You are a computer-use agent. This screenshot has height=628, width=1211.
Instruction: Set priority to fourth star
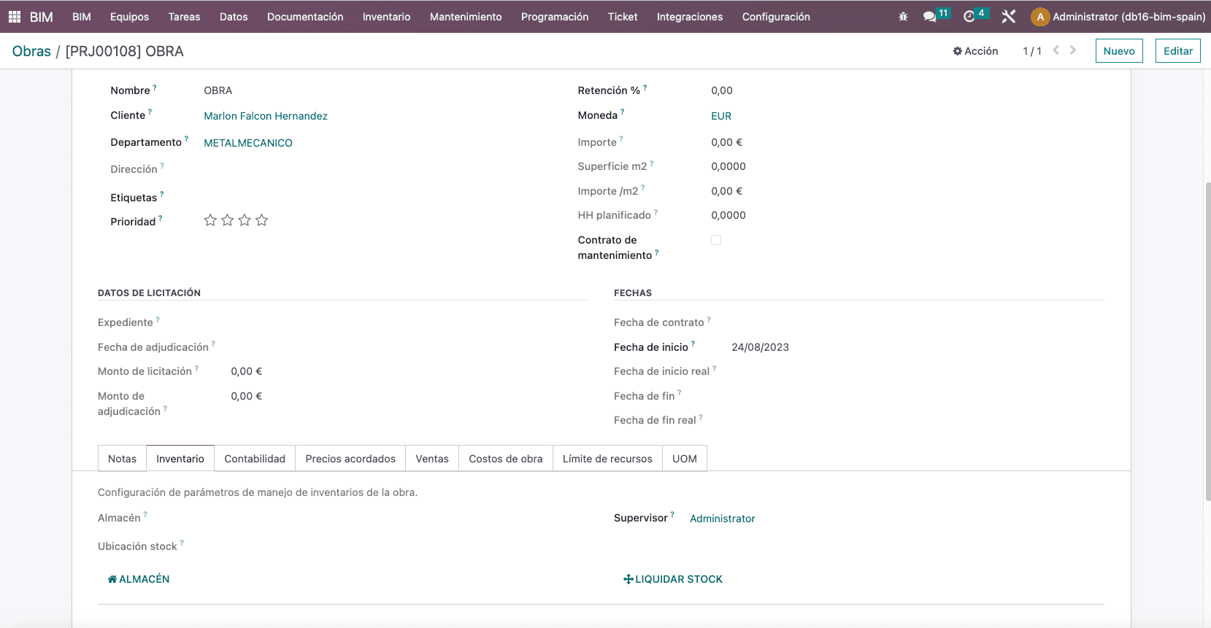(x=262, y=220)
